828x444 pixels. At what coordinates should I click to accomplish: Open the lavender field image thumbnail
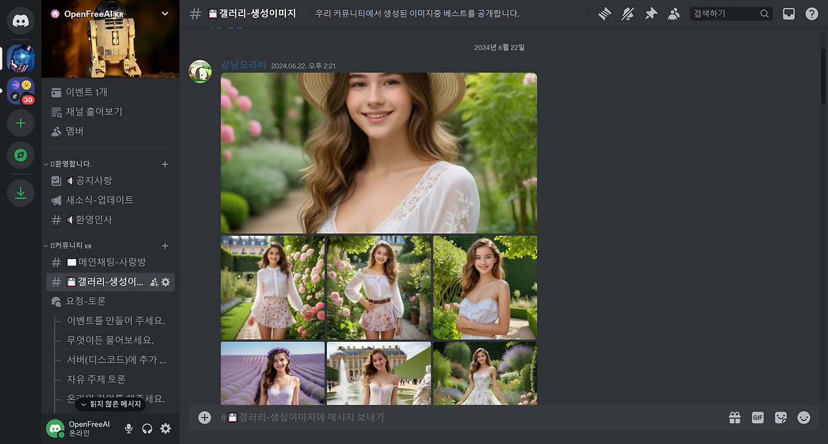click(272, 374)
